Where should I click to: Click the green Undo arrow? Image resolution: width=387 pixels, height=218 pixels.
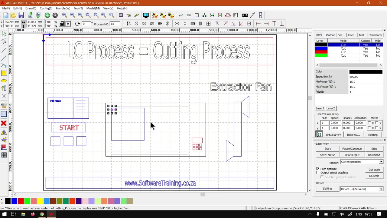pyautogui.click(x=47, y=15)
